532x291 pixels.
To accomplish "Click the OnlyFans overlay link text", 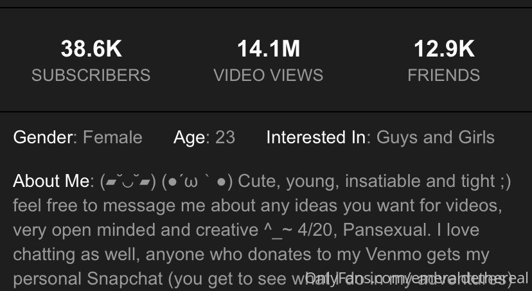I will pos(416,278).
